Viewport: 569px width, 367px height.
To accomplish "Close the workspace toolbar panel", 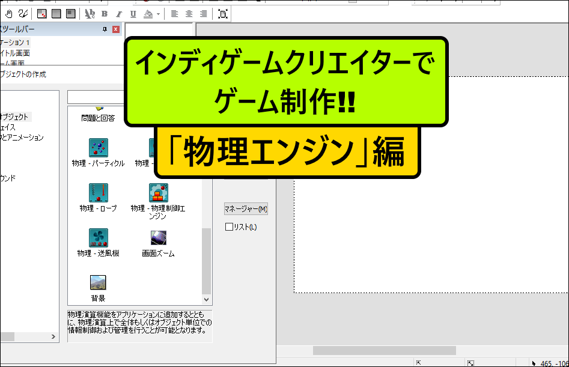I will point(116,29).
